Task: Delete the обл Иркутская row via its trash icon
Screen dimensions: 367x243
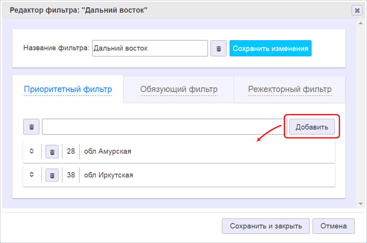Action: click(x=52, y=175)
